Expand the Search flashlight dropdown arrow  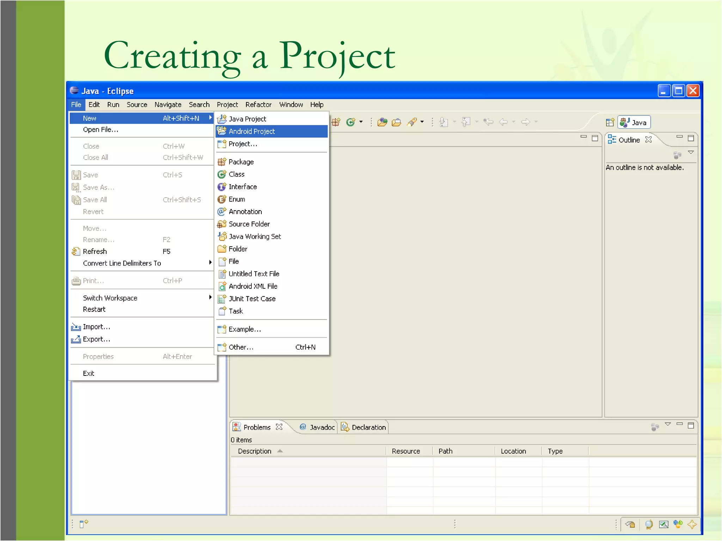click(422, 122)
